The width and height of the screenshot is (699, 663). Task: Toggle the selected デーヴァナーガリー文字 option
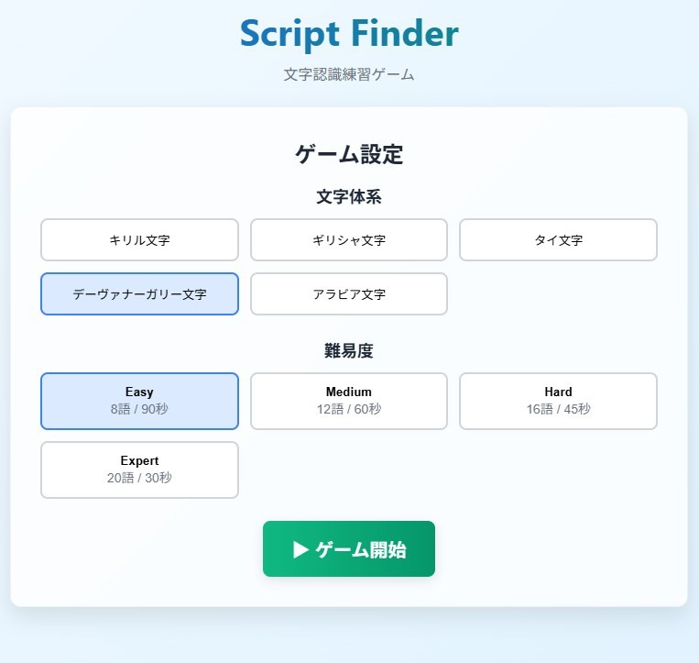[139, 294]
